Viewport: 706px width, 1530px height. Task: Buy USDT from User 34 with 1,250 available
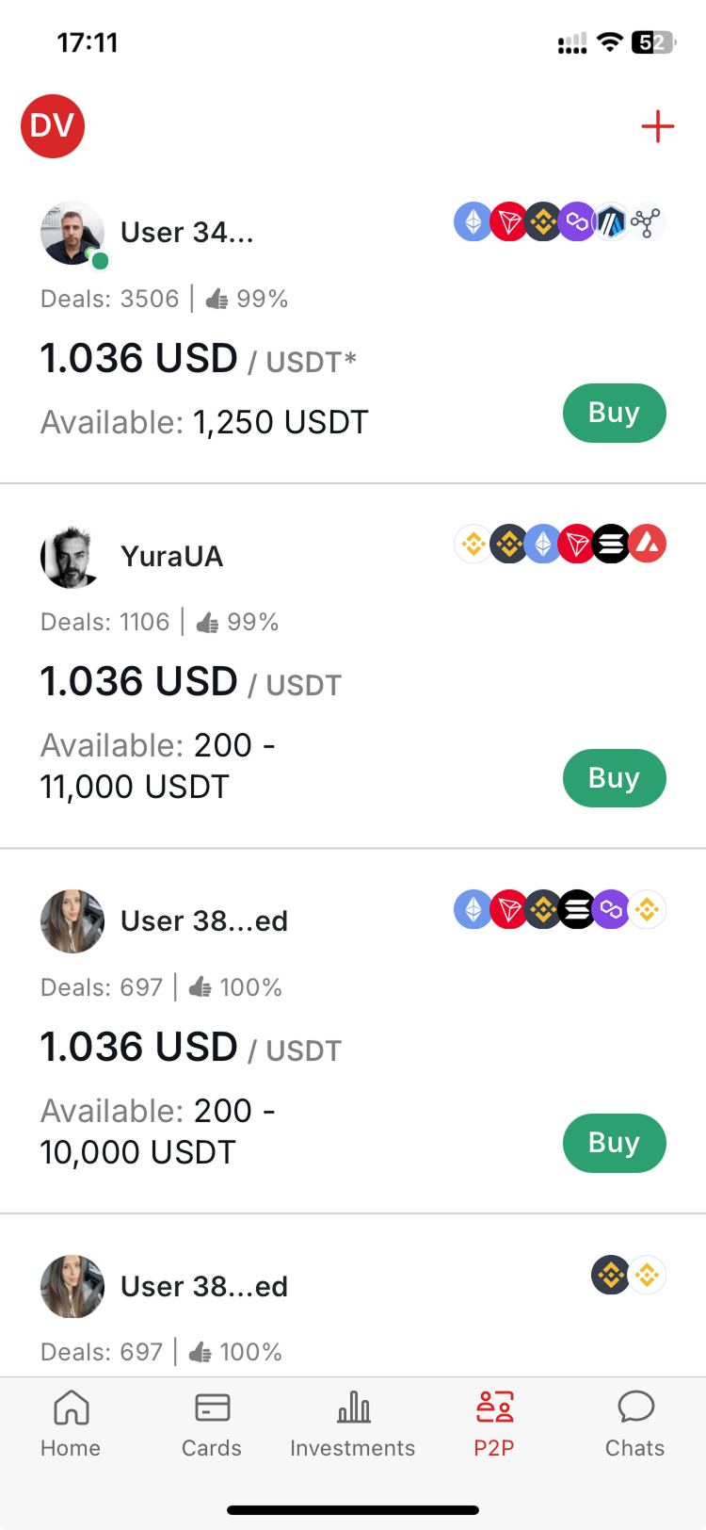tap(614, 413)
